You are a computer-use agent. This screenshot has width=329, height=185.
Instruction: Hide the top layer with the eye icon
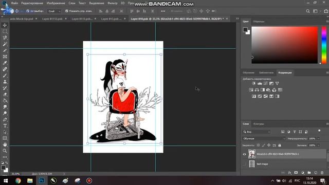coord(245,154)
